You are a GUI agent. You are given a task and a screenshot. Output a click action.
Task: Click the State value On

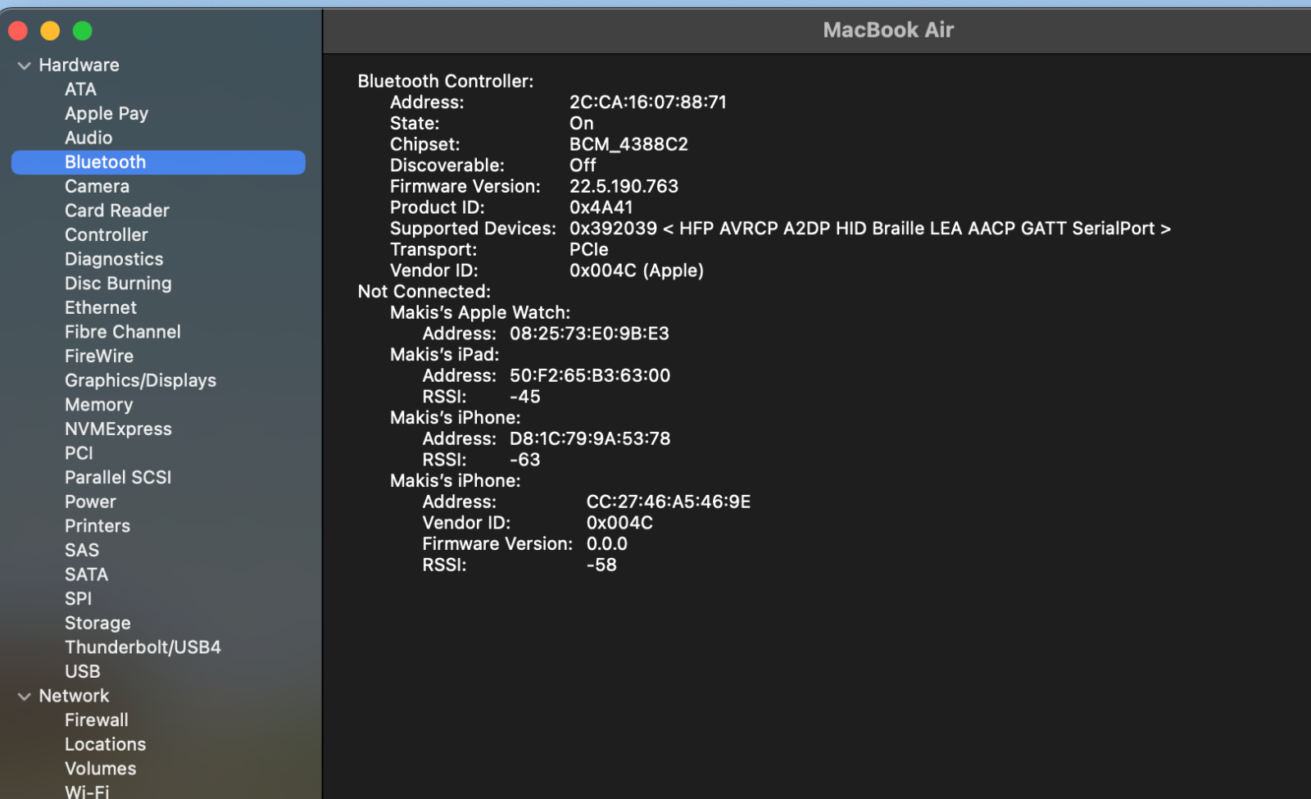pyautogui.click(x=582, y=124)
